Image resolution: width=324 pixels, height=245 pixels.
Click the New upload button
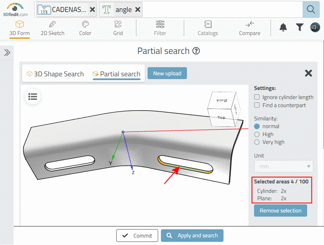(167, 73)
